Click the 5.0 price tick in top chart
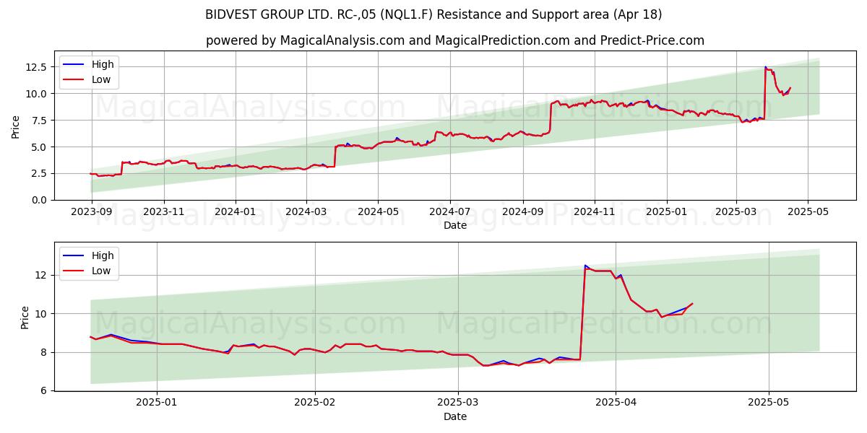Viewport: 867px width, 433px height. point(39,147)
